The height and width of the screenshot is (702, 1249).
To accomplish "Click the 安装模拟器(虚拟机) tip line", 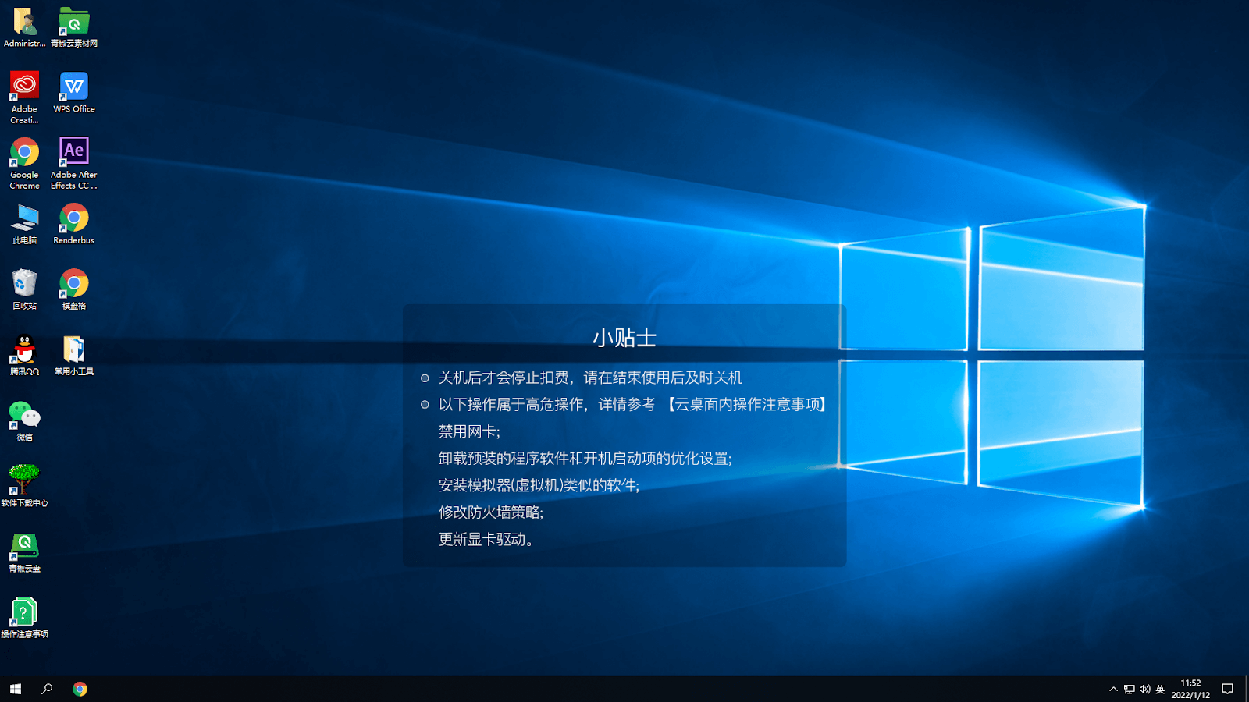I will tap(539, 485).
